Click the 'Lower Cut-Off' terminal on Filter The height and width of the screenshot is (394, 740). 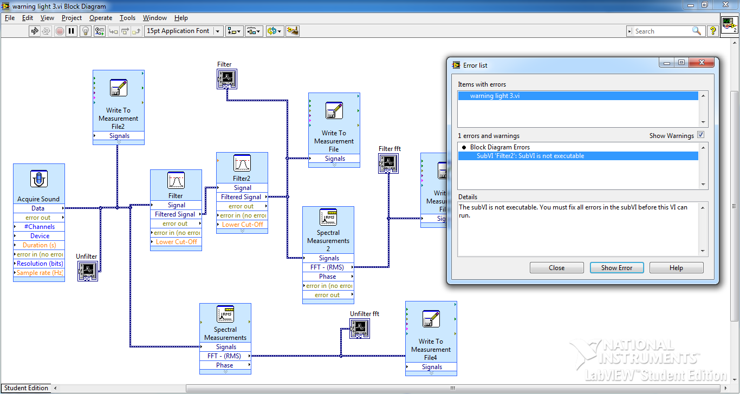pos(176,242)
